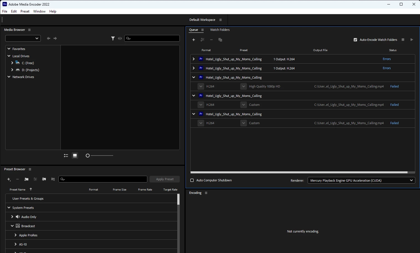The width and height of the screenshot is (420, 253).
Task: Open the Window menu
Action: coord(39,11)
